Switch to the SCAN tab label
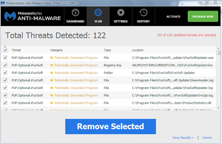222x144 pixels. pyautogui.click(x=98, y=21)
